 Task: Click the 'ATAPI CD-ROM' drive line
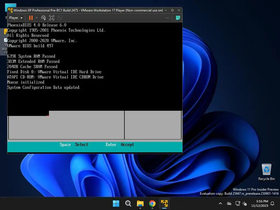pos(55,77)
